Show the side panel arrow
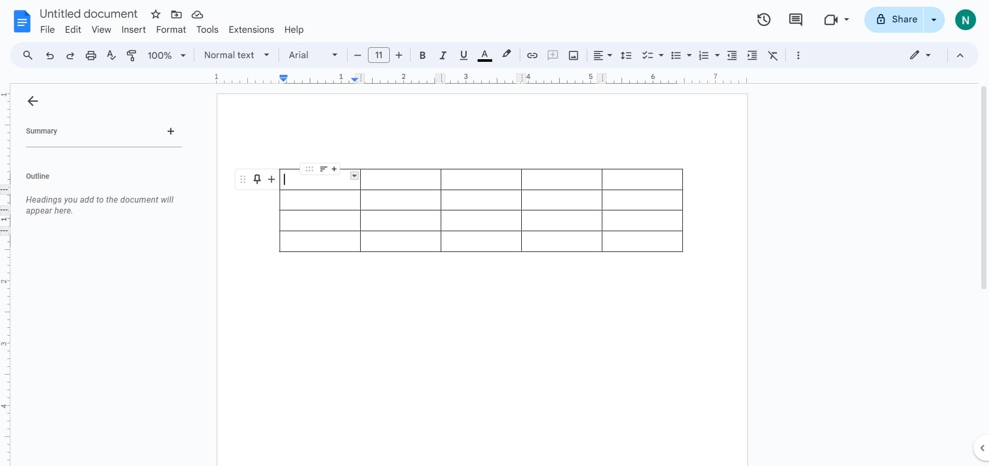This screenshot has height=466, width=989. 982,448
